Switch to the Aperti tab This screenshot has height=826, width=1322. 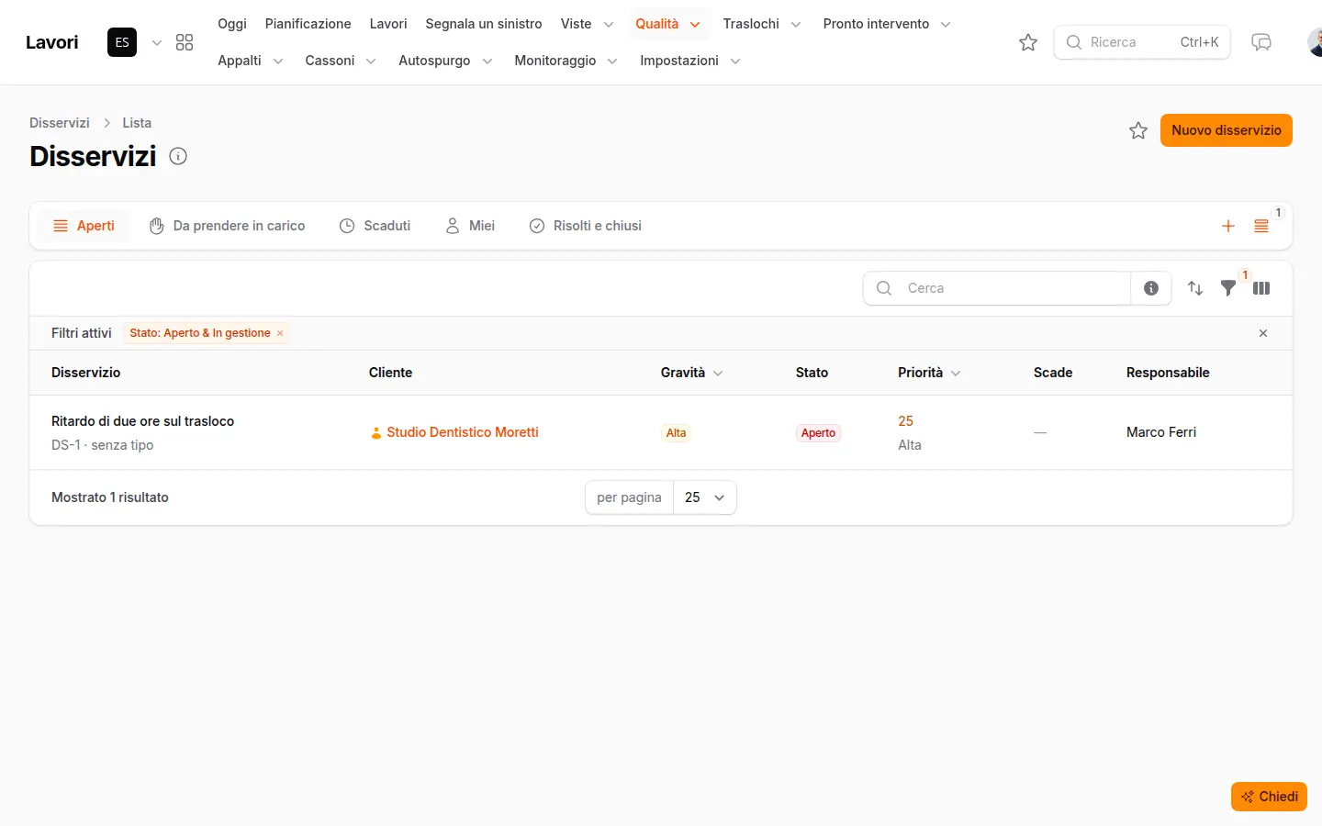point(84,226)
